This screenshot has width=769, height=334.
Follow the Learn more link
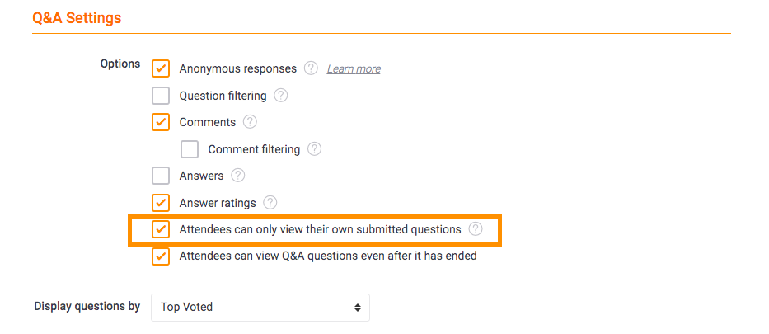coord(354,68)
